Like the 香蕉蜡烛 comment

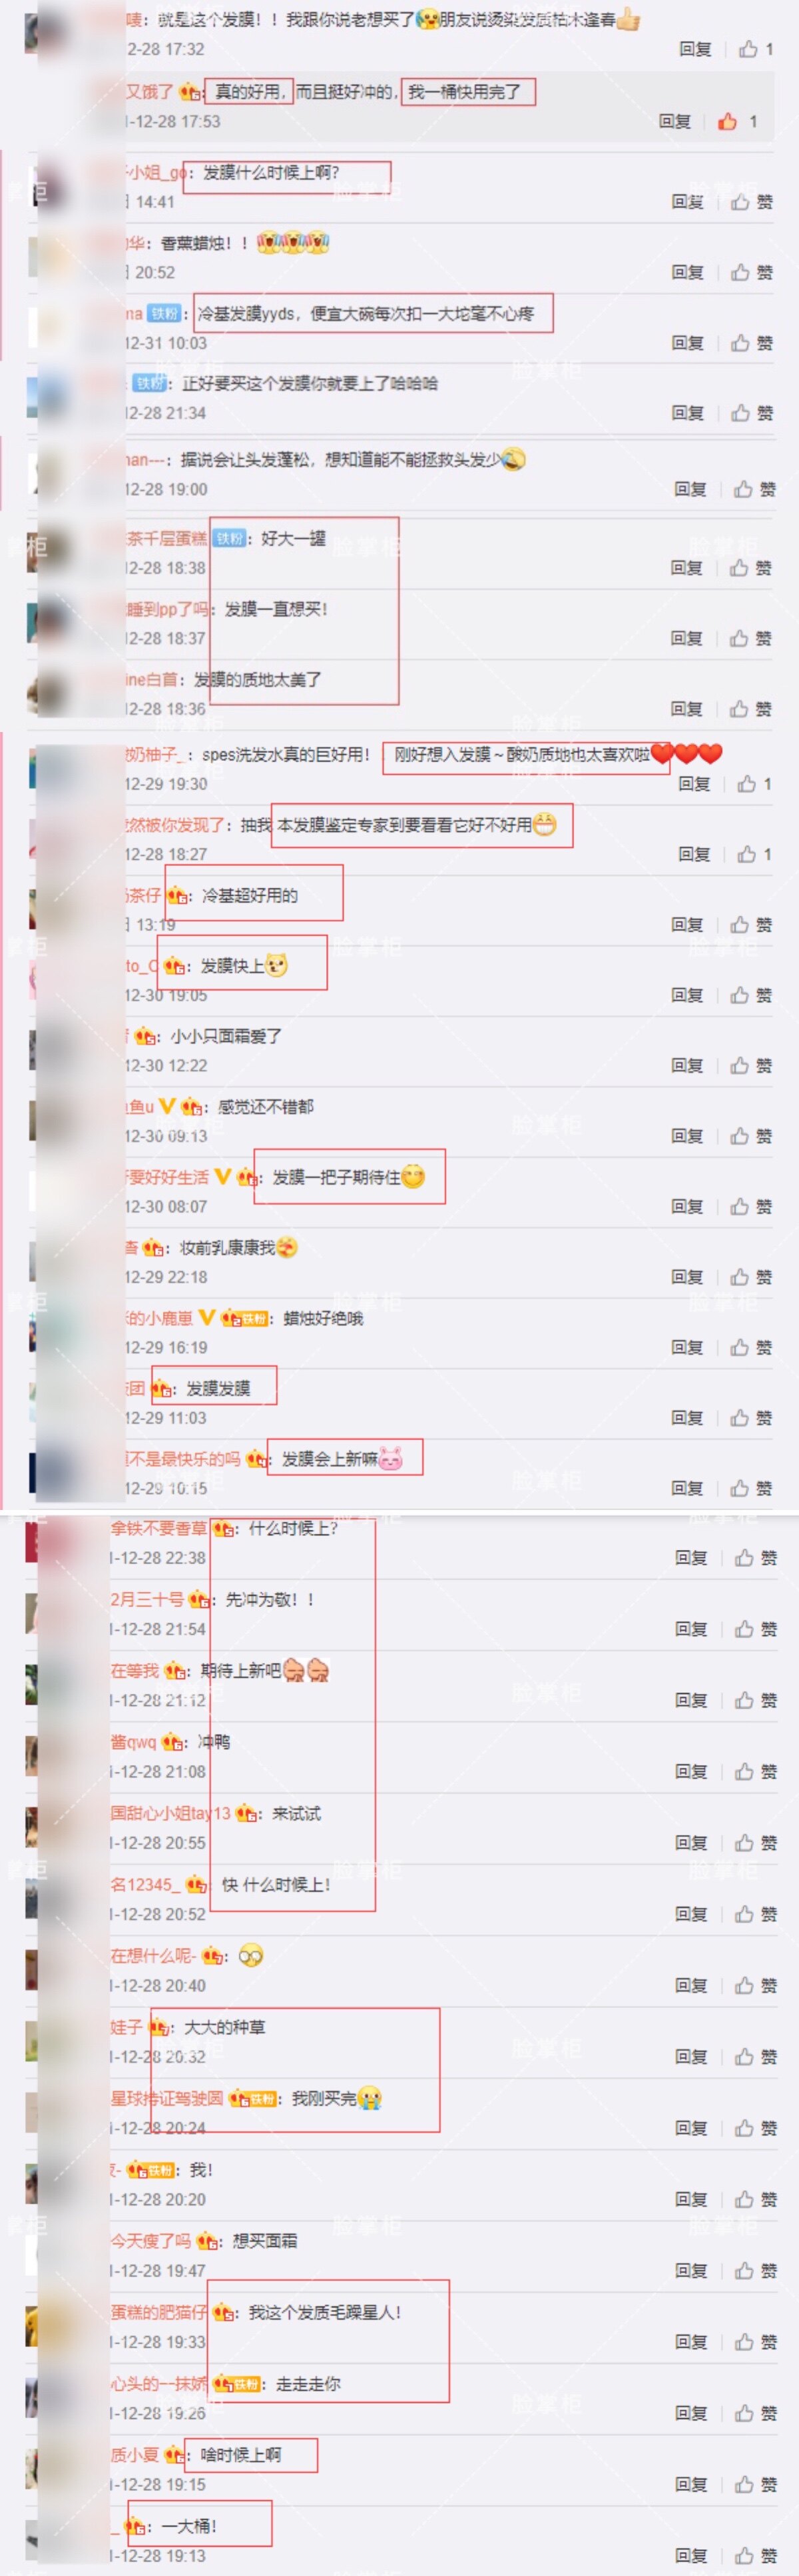(752, 272)
